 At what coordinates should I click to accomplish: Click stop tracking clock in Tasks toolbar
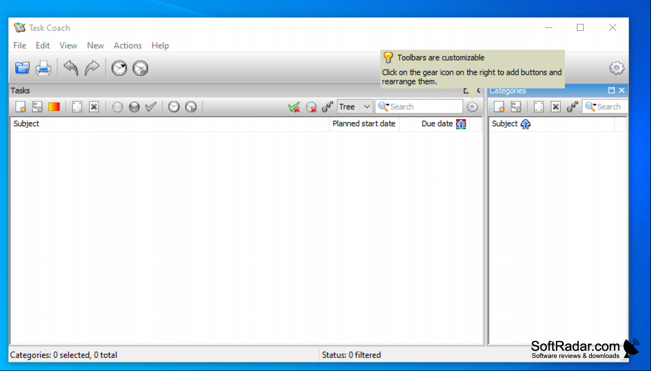pos(191,107)
